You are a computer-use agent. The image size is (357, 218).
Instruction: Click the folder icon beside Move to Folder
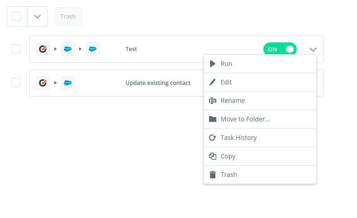212,119
